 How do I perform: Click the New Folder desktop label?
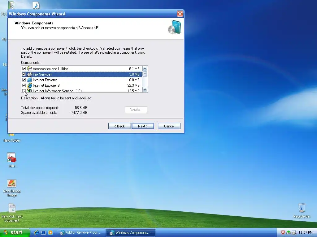click(12, 140)
